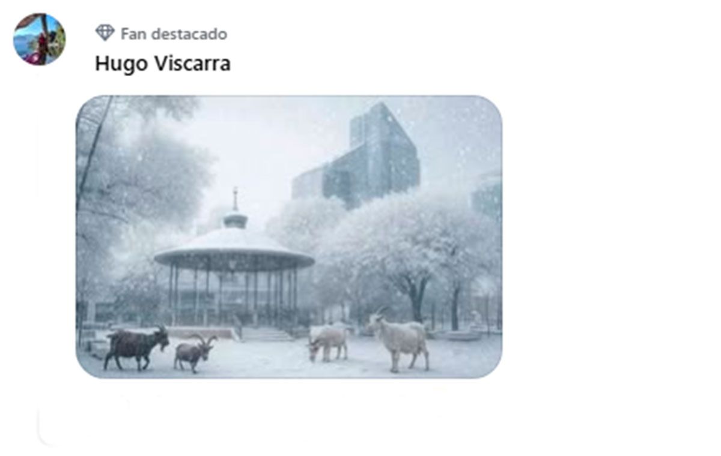
Task: Click the glass skyscraper in the photo
Action: (360, 159)
